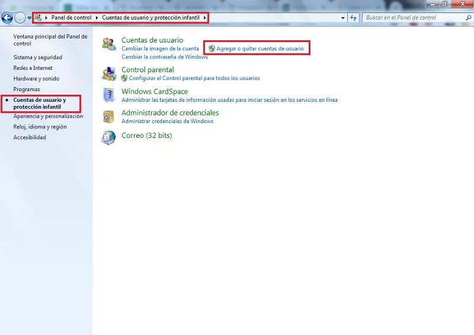Click the Windows CardSpace icon
The image size is (474, 335).
(x=108, y=95)
